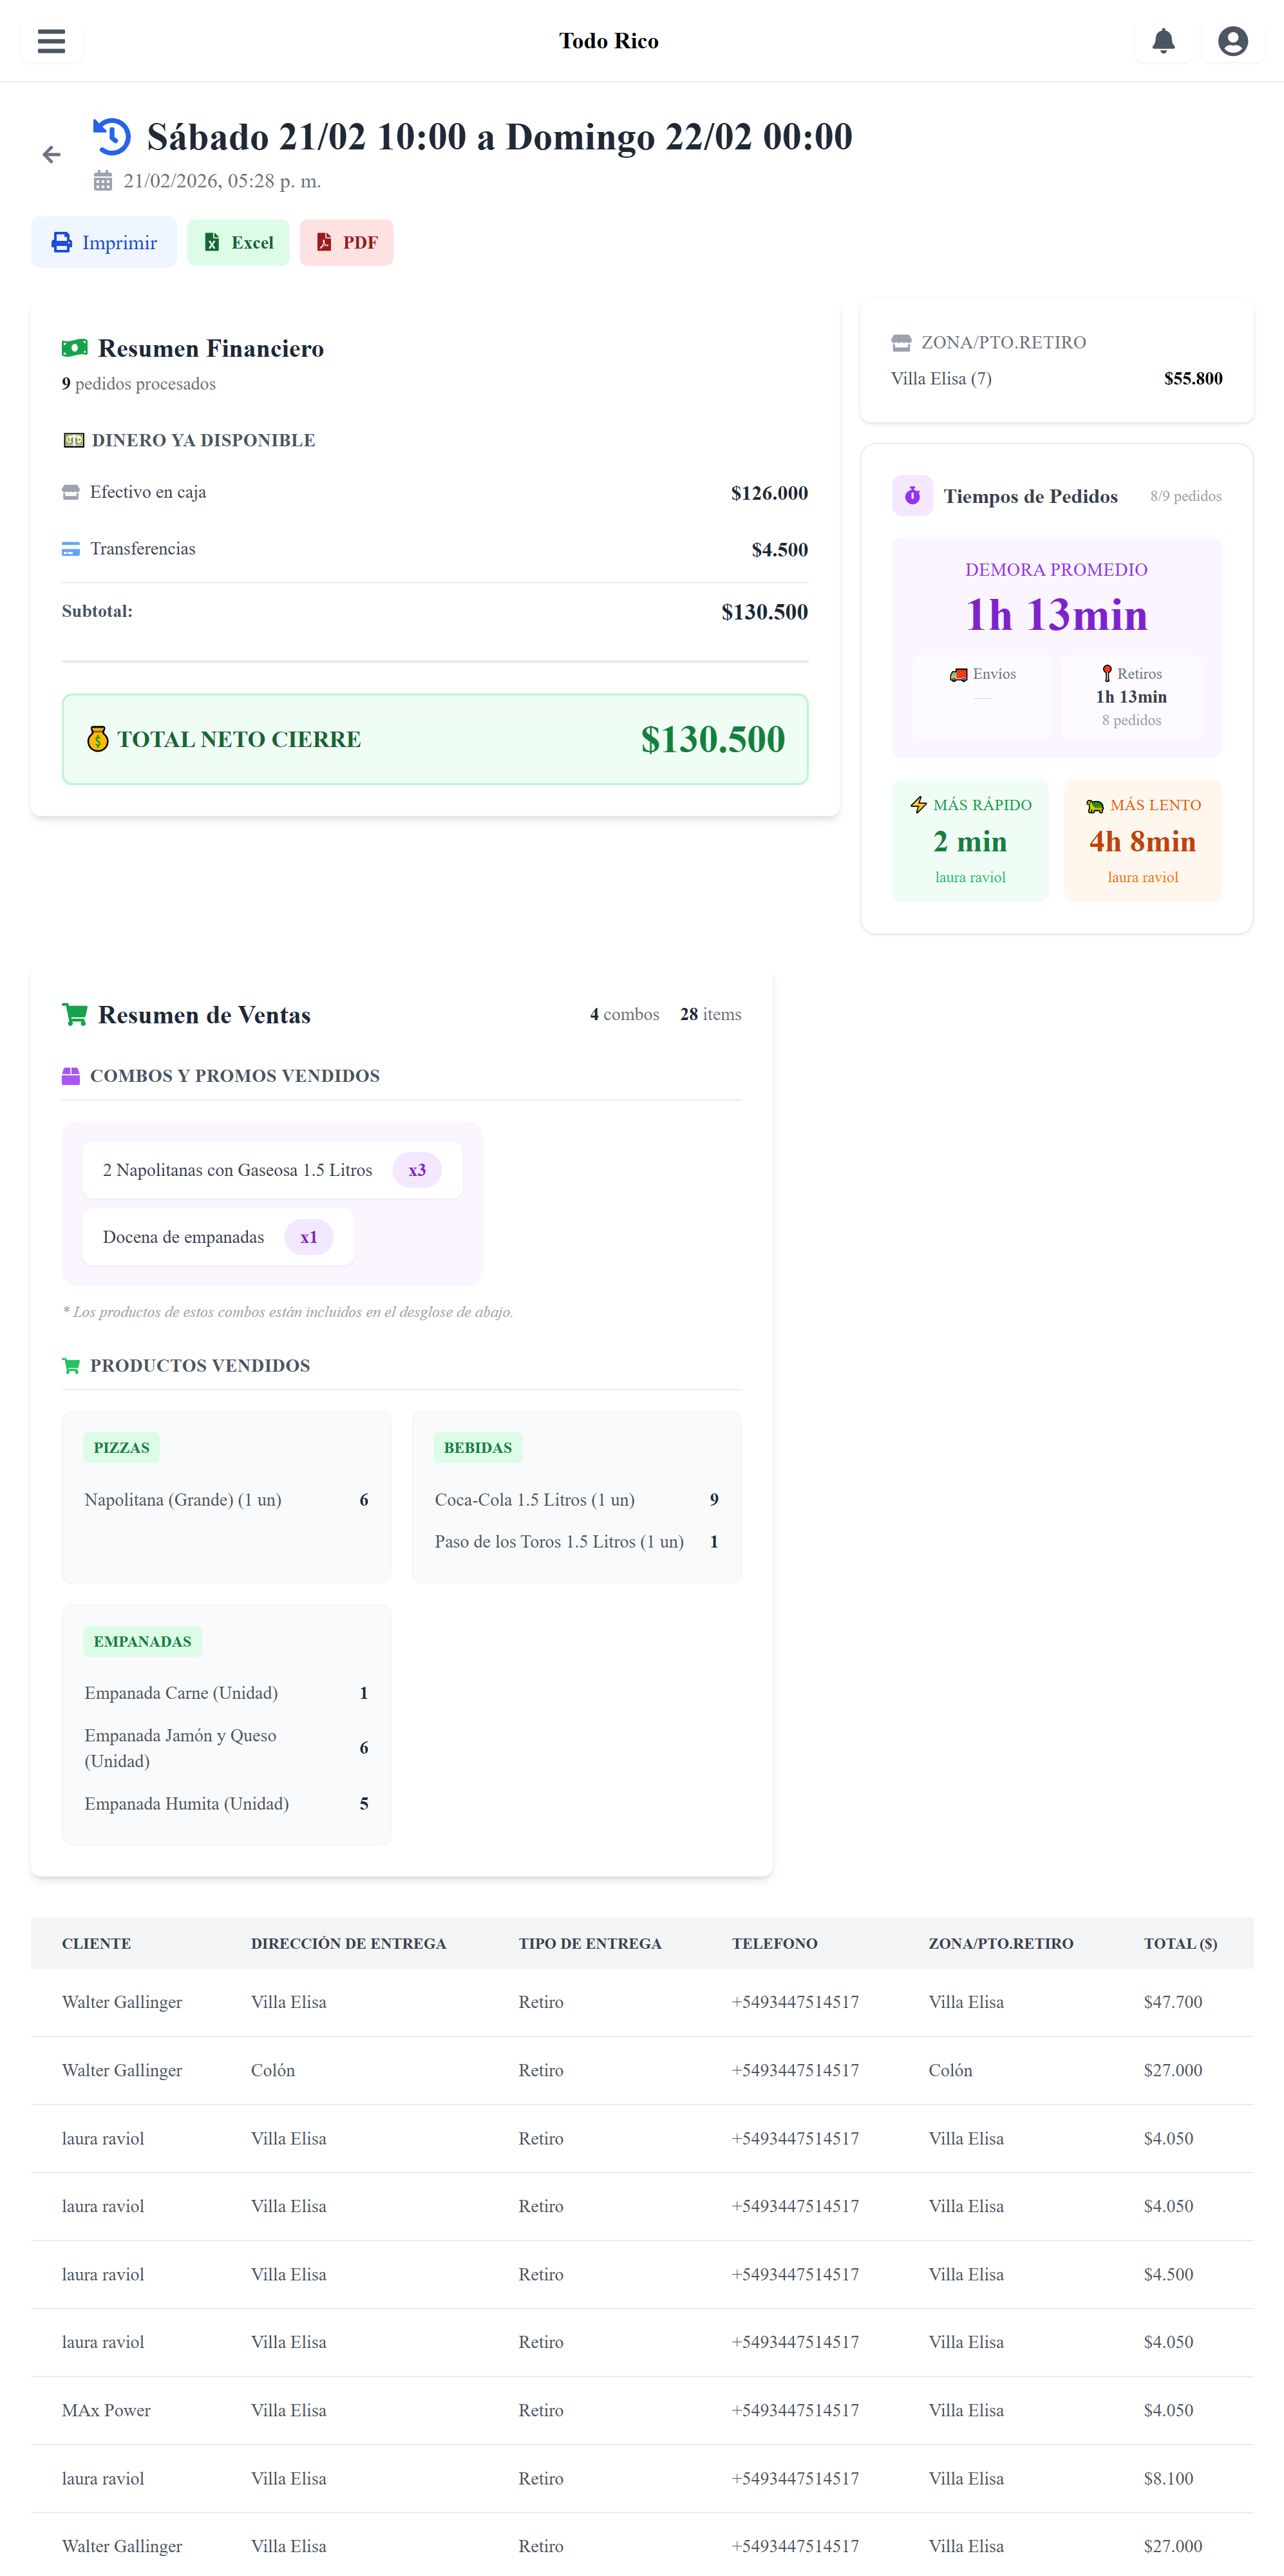The width and height of the screenshot is (1284, 2576).
Task: Export report with Excel button
Action: coord(238,242)
